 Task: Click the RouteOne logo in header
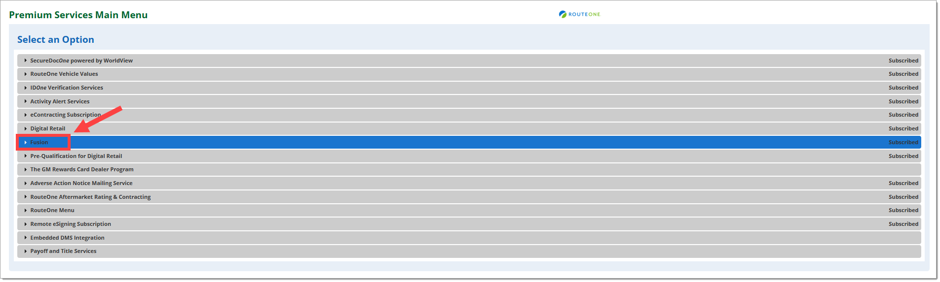[579, 14]
